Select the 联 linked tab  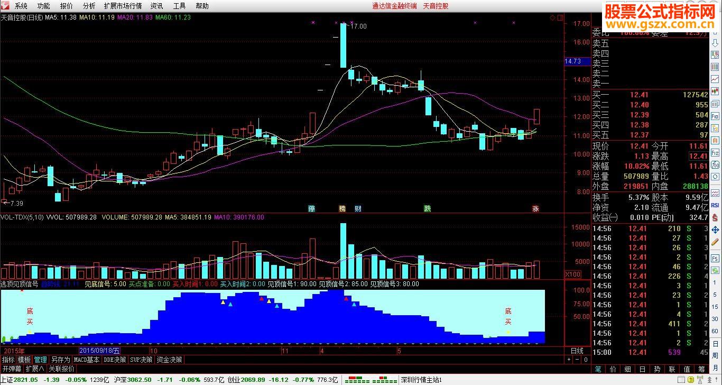pos(672,369)
